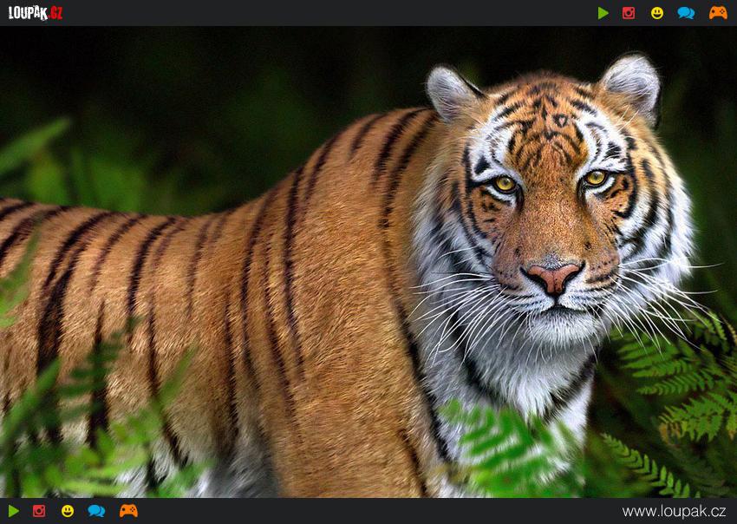
Task: Click the green play icon in top bar
Action: pyautogui.click(x=603, y=13)
